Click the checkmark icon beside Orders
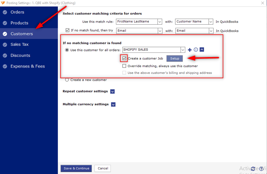267x174 pixels. click(5, 12)
